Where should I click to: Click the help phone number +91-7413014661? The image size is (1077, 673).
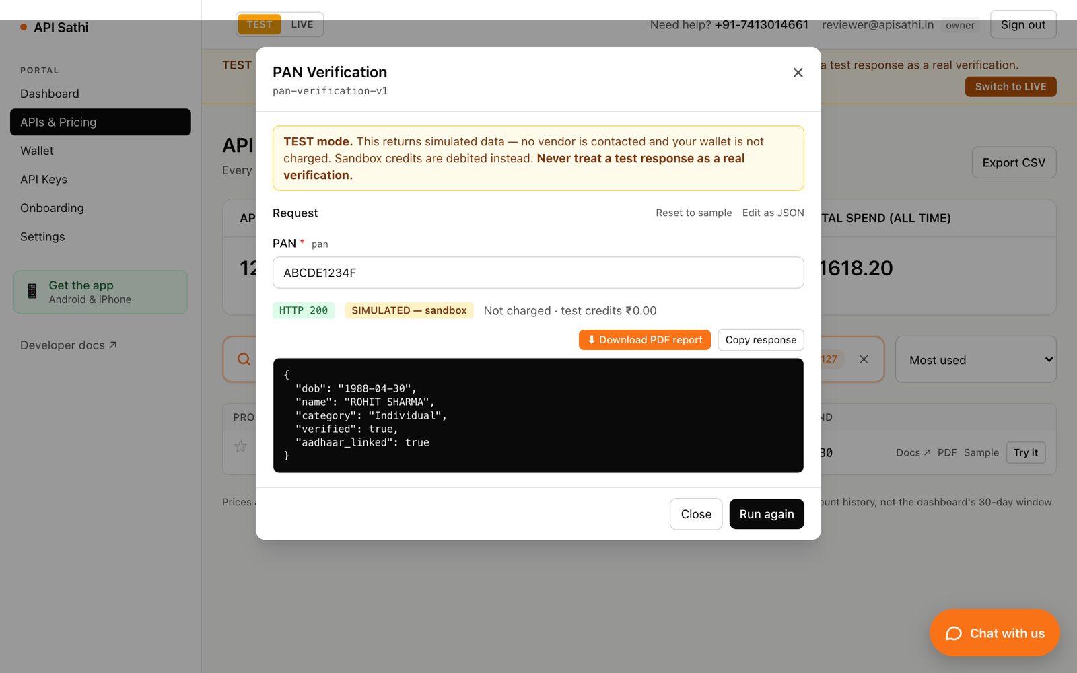tap(761, 24)
